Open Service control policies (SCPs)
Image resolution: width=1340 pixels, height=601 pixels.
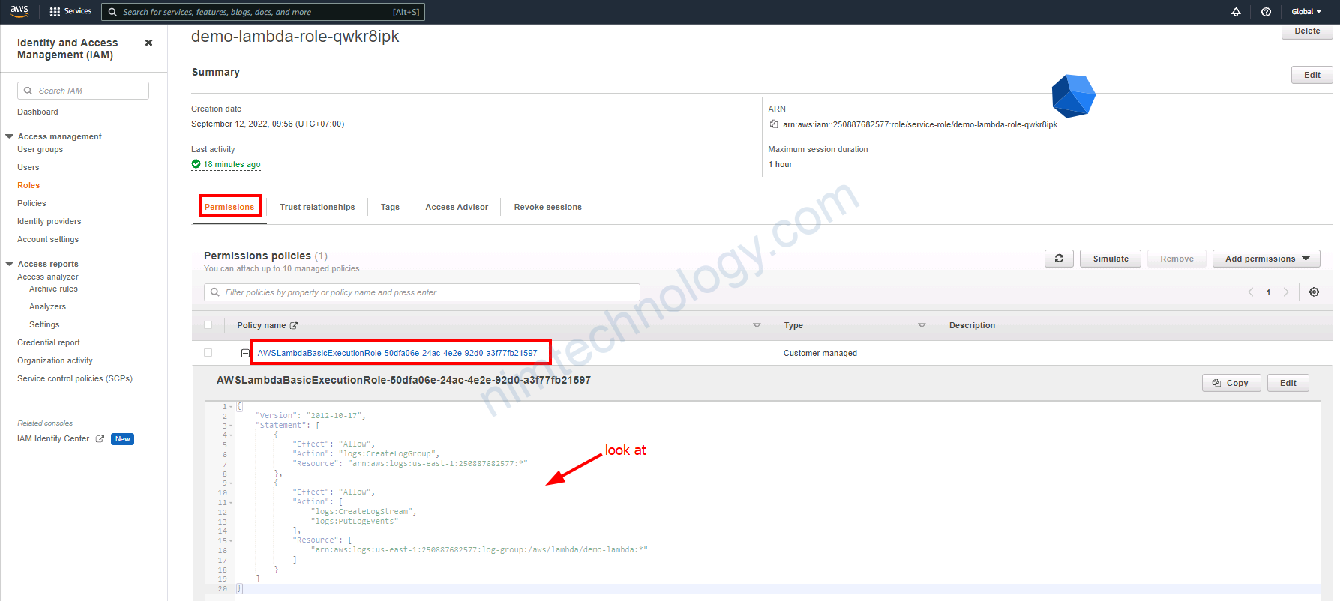[x=75, y=378]
